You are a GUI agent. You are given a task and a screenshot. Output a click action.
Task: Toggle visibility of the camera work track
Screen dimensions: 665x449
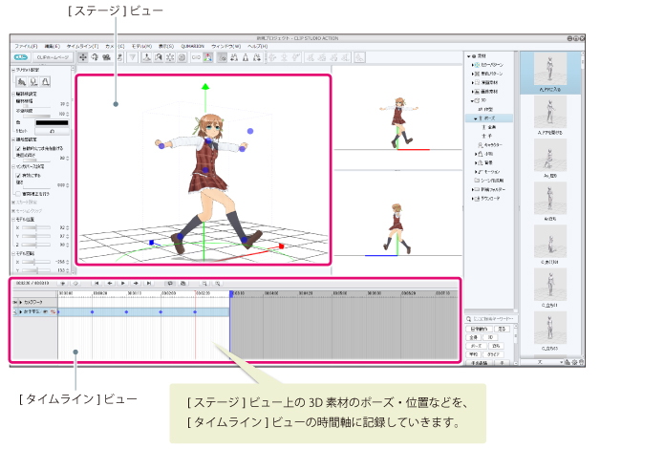coord(15,301)
